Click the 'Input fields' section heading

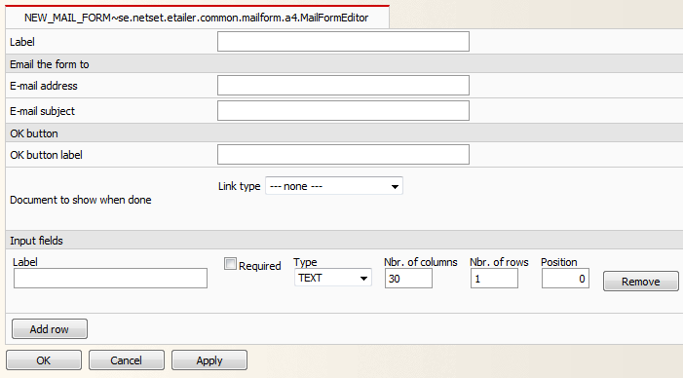click(x=36, y=241)
